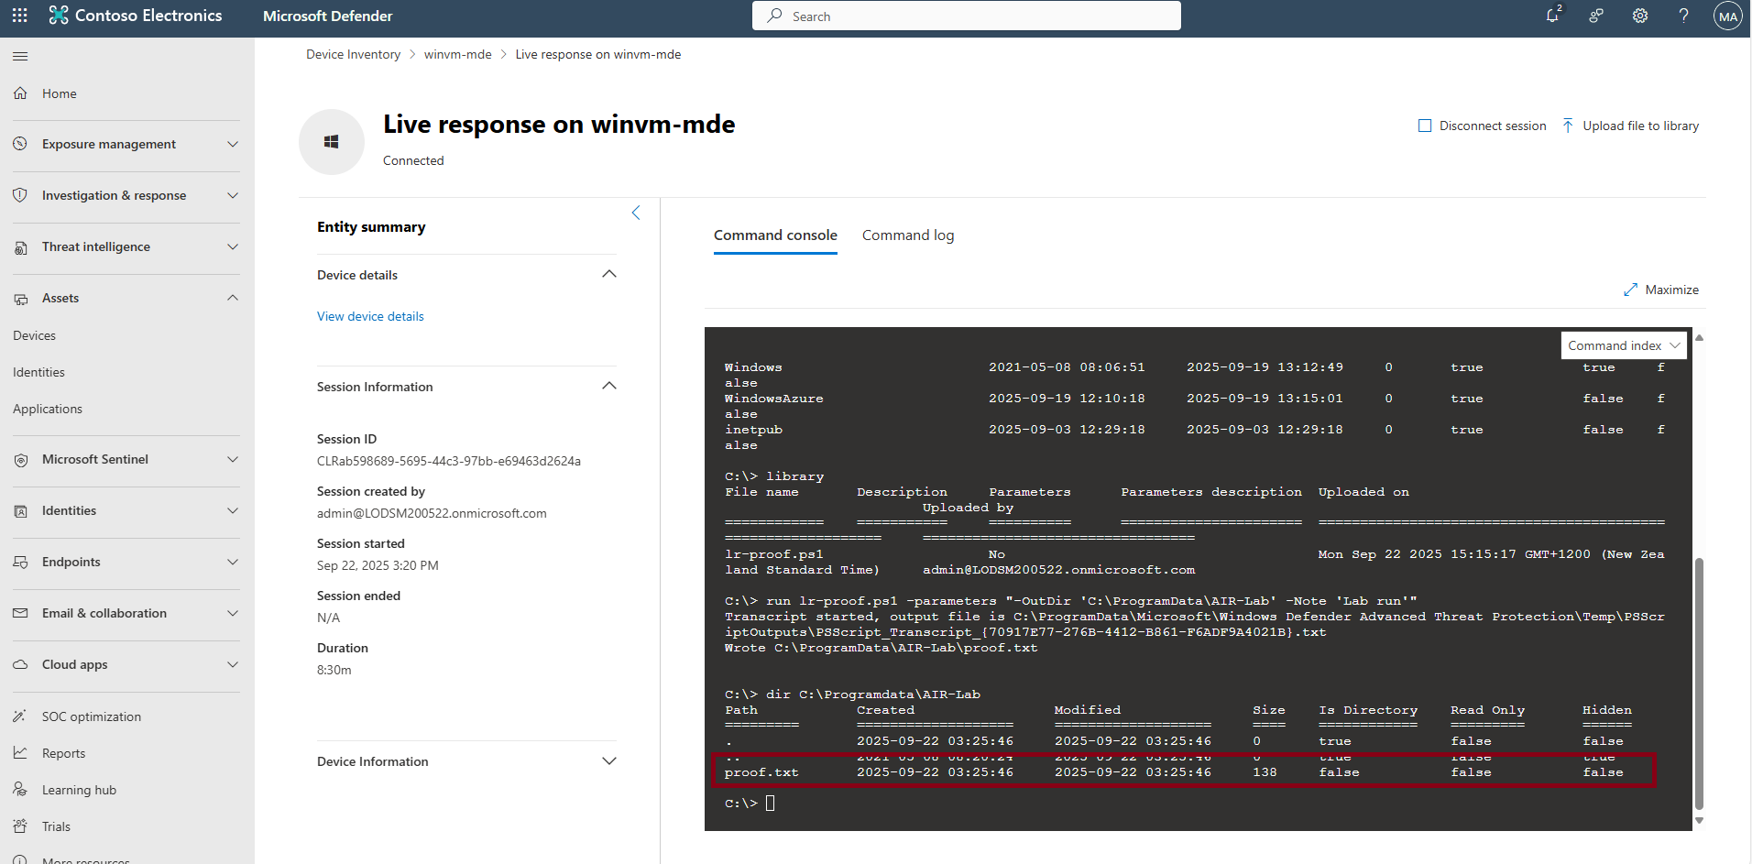The height and width of the screenshot is (864, 1752).
Task: Open the Command index dropdown
Action: coord(1624,345)
